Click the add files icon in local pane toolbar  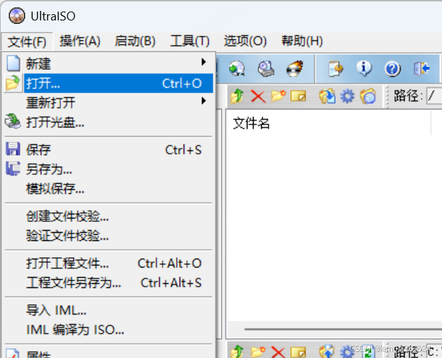click(327, 351)
